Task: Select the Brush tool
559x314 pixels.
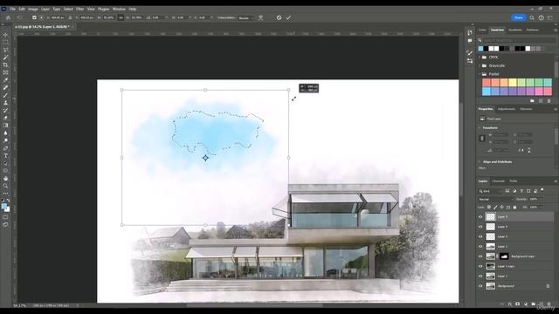Action: click(x=5, y=95)
